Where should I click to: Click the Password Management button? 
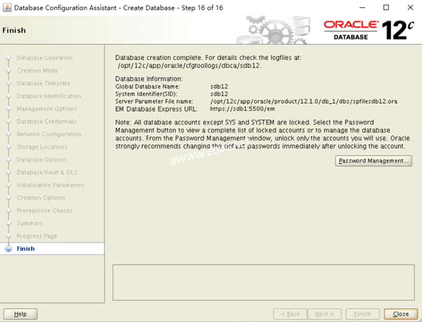(x=373, y=161)
